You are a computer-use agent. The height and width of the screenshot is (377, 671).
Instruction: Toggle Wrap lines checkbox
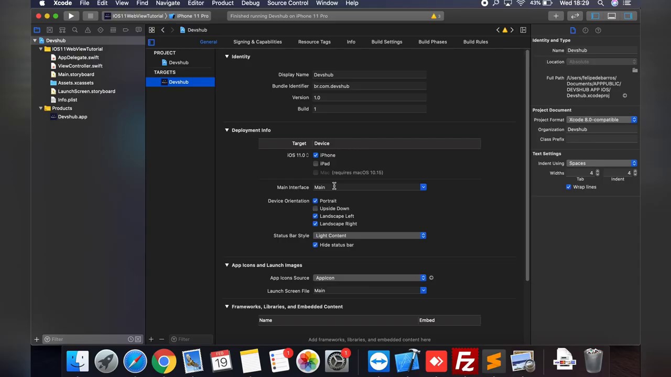point(569,187)
